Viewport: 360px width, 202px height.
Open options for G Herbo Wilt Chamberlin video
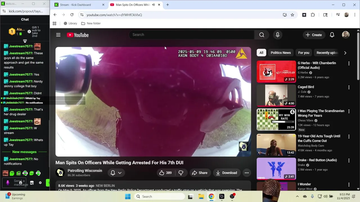tap(349, 64)
